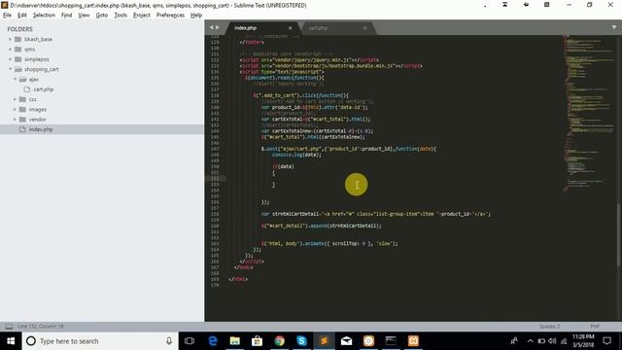The height and width of the screenshot is (350, 622).
Task: Expand the vendor folder arrow
Action: pyautogui.click(x=16, y=119)
